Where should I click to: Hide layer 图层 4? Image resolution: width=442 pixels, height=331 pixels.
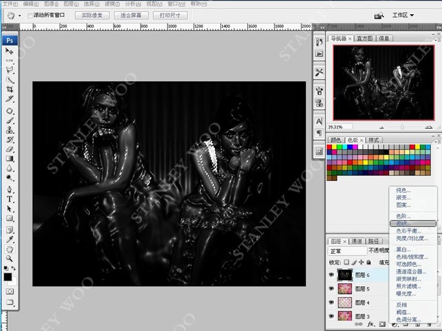(x=331, y=302)
